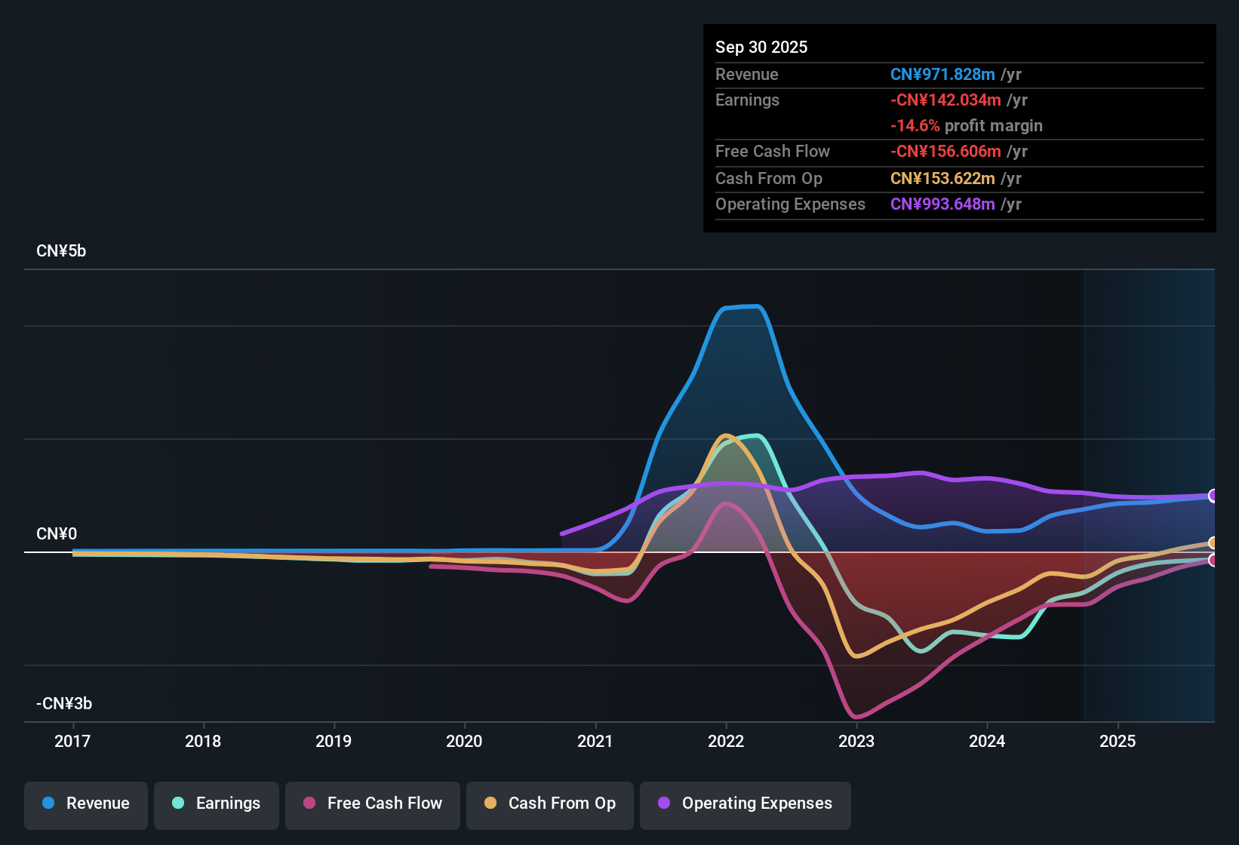Click the orange Cash From Op legend dot
This screenshot has width=1239, height=845.
pos(490,804)
